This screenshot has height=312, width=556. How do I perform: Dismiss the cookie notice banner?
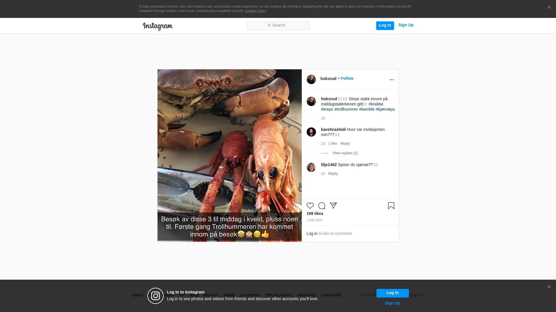(549, 8)
